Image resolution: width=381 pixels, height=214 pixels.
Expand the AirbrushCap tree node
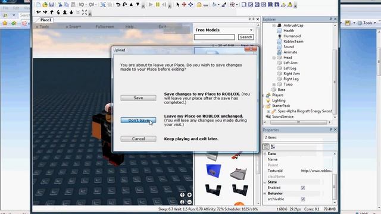274,26
